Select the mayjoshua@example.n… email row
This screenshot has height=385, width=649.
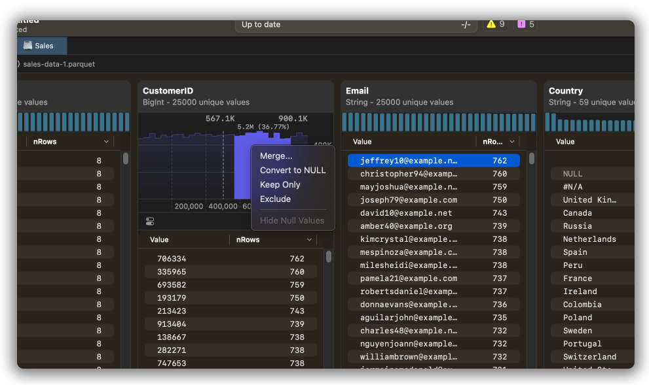click(434, 187)
